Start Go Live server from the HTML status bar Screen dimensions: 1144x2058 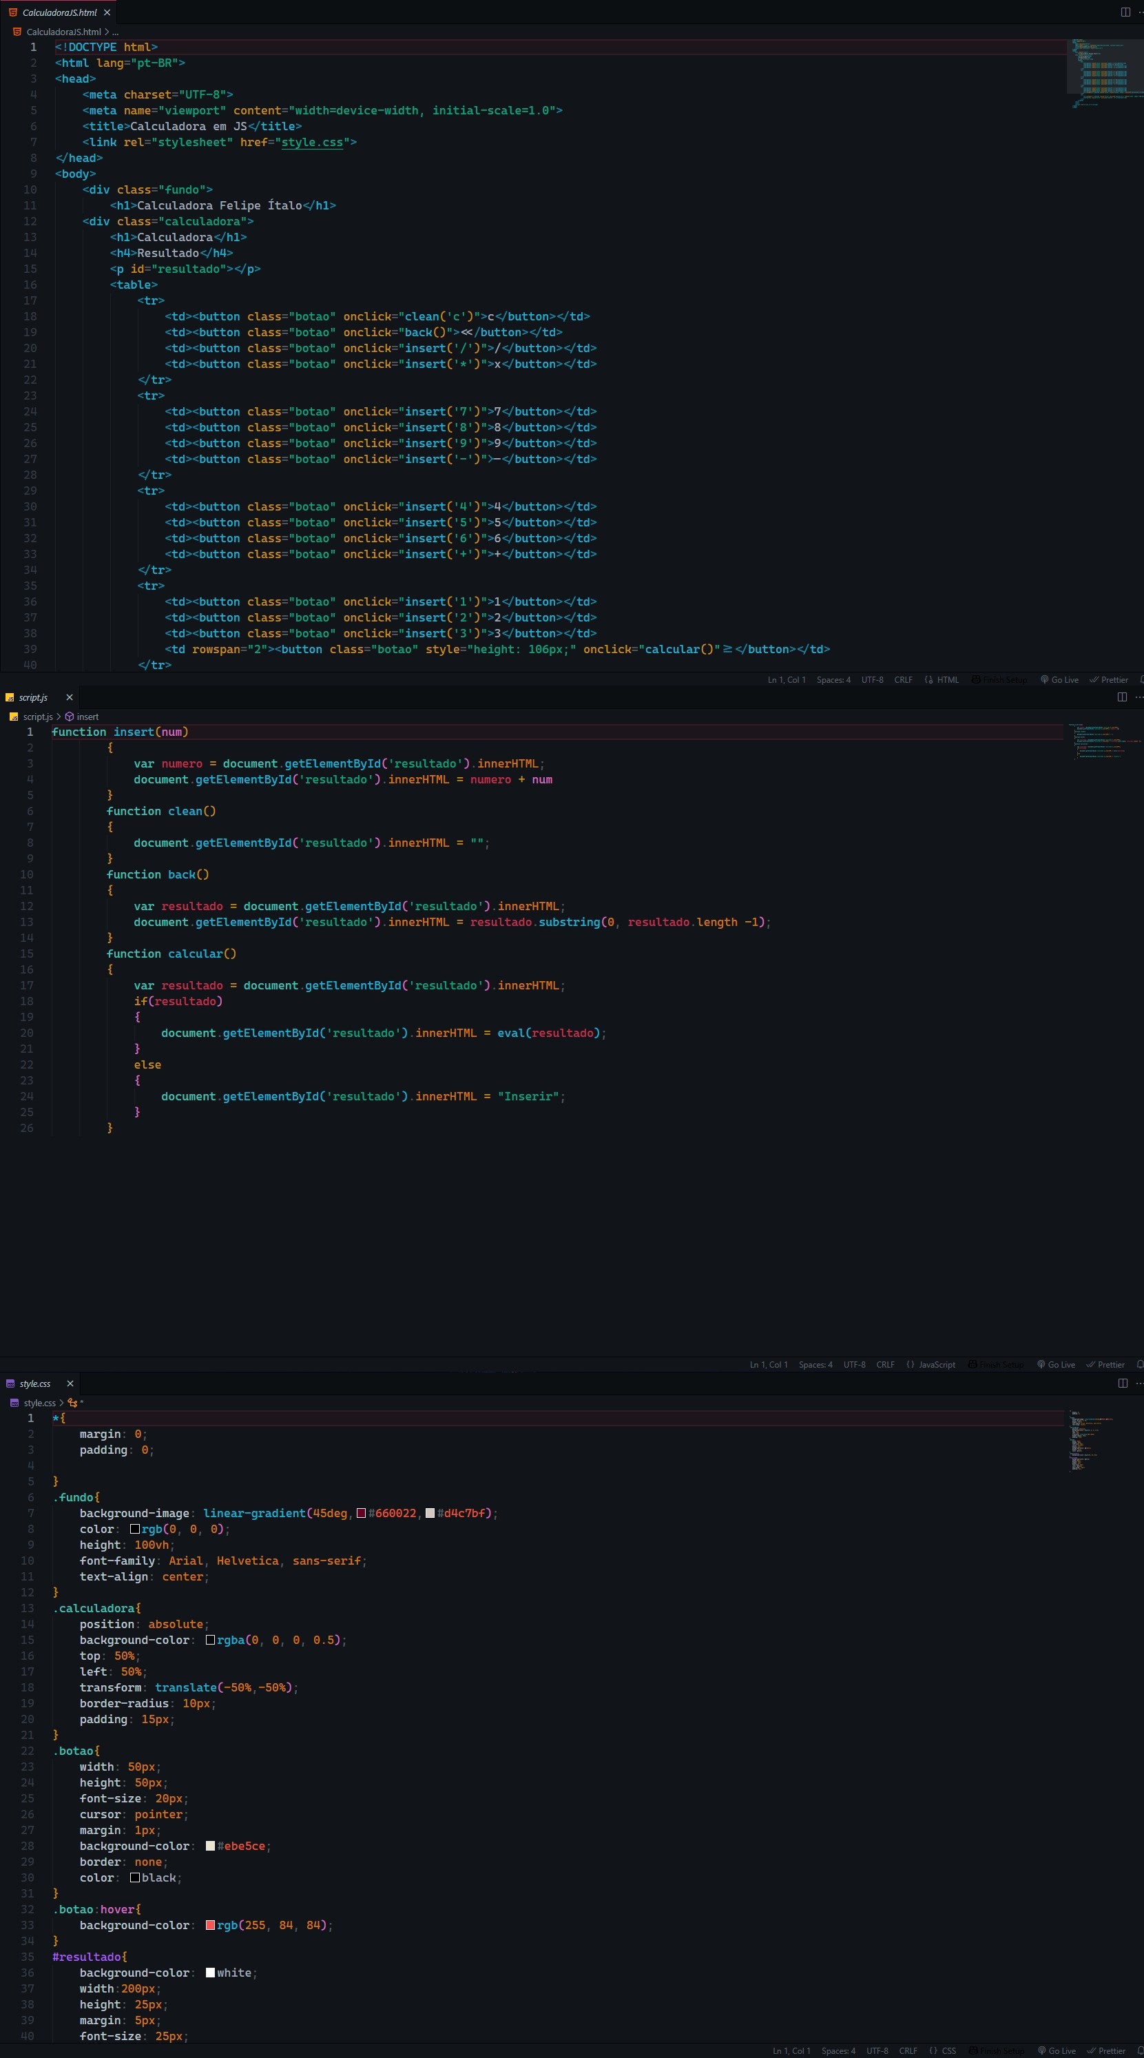pyautogui.click(x=1059, y=680)
